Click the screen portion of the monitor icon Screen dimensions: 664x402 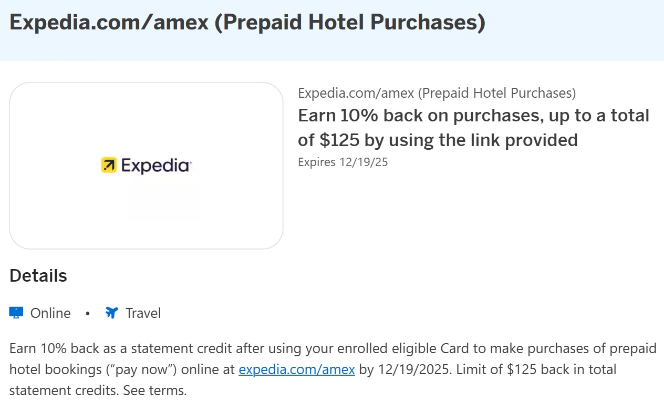point(16,311)
